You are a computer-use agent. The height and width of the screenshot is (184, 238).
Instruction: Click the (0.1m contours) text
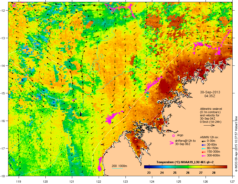pyautogui.click(x=210, y=112)
